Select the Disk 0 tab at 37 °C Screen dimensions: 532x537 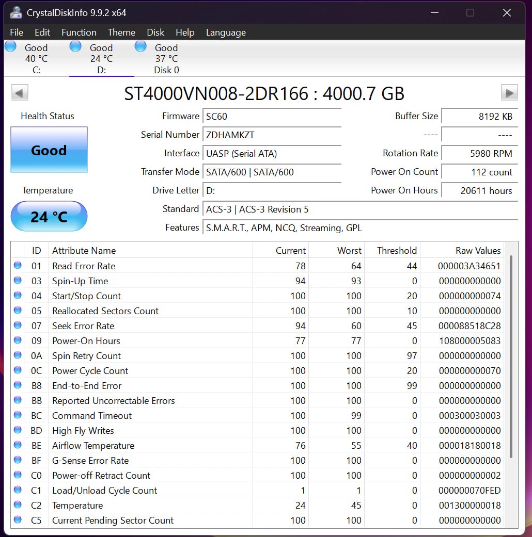pyautogui.click(x=166, y=58)
